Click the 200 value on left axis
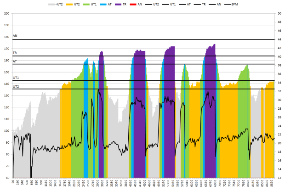285x196 pixels. tap(6, 13)
